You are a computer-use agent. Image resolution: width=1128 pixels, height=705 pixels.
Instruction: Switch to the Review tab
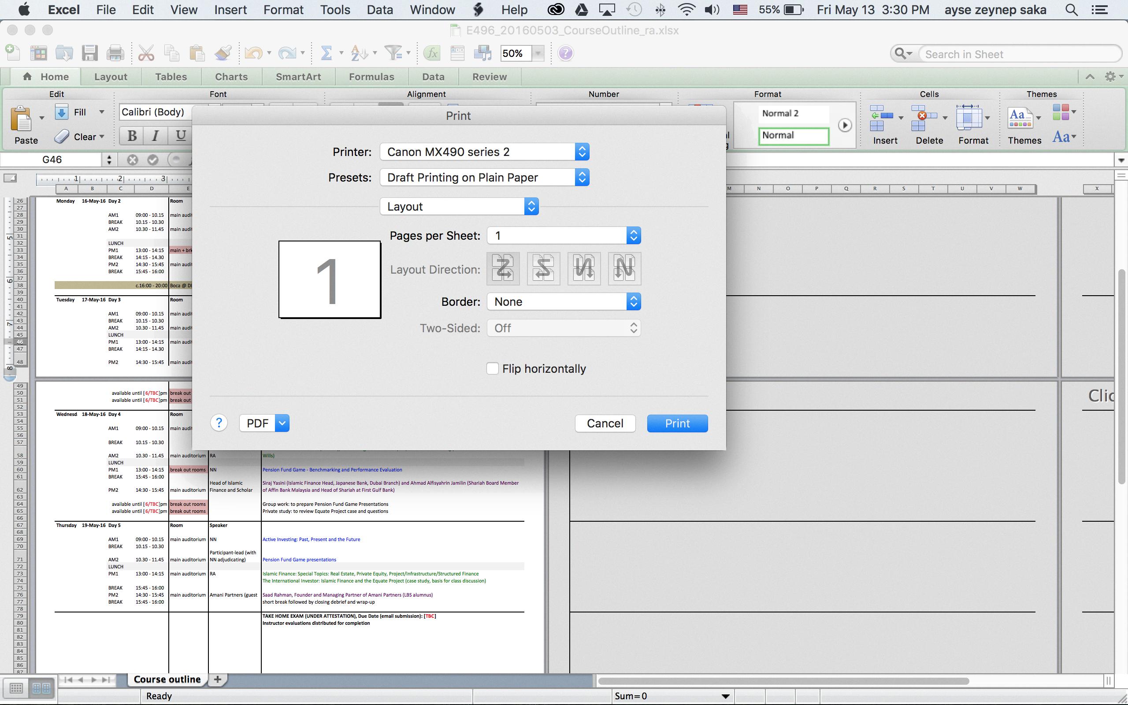pos(488,76)
